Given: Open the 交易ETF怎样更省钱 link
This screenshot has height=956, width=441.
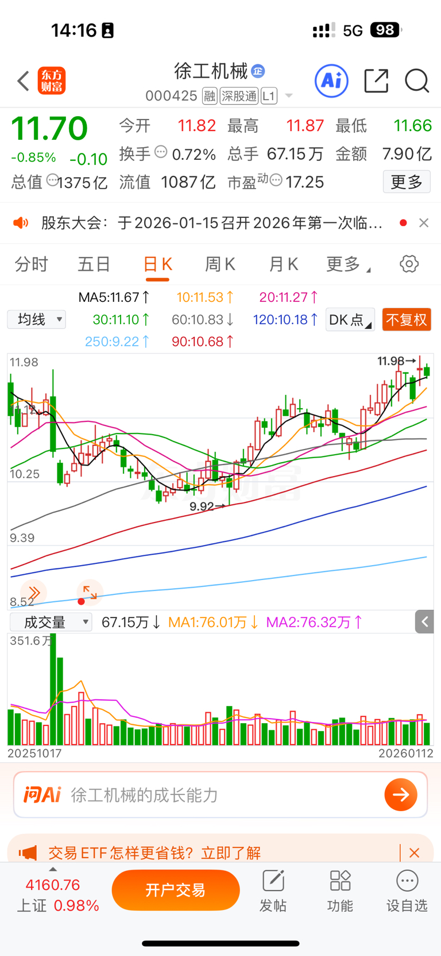Looking at the screenshot, I should click(x=154, y=853).
